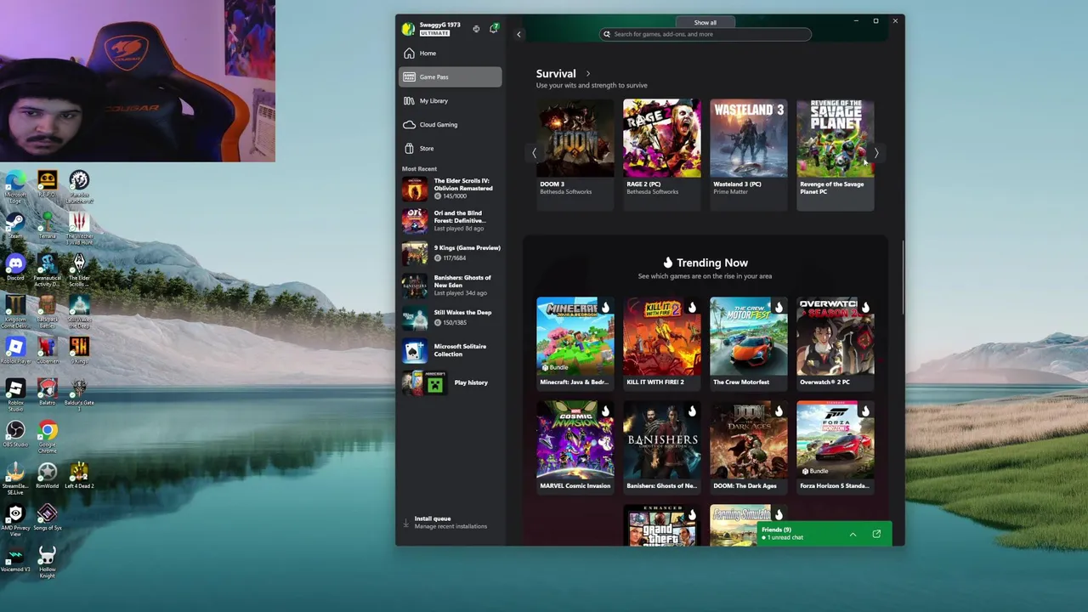1088x612 pixels.
Task: Open the notifications bell in Xbox app
Action: [x=494, y=29]
